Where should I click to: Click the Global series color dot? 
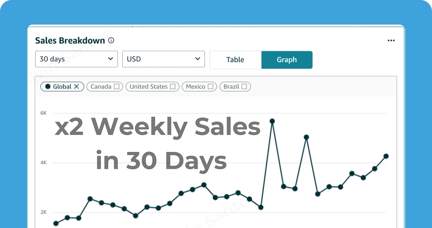tap(48, 87)
